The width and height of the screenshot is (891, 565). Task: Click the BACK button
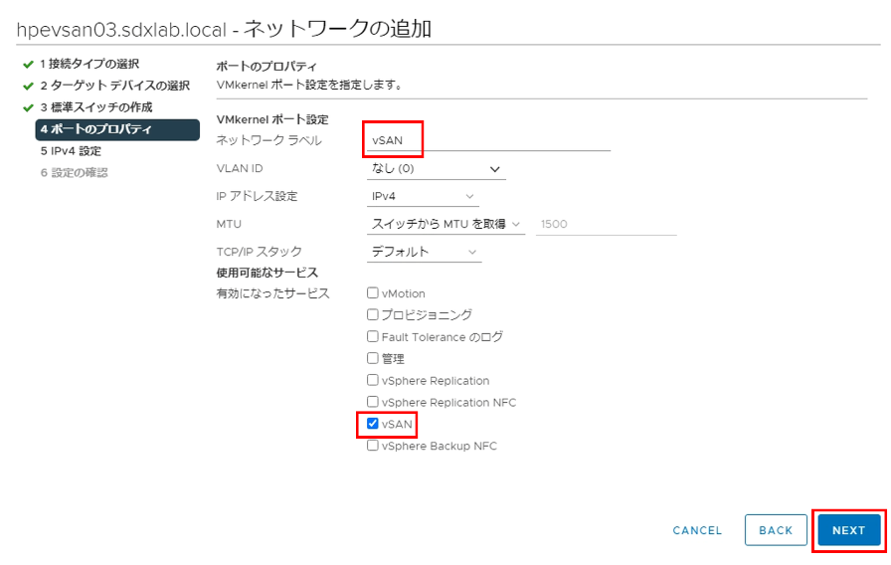tap(776, 530)
